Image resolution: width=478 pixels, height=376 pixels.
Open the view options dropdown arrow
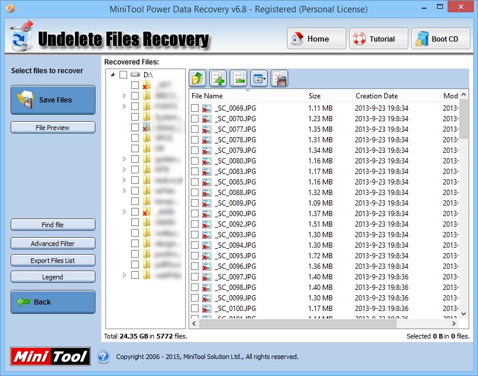265,78
